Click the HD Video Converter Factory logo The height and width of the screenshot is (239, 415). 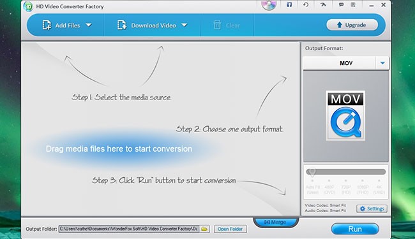click(x=28, y=6)
